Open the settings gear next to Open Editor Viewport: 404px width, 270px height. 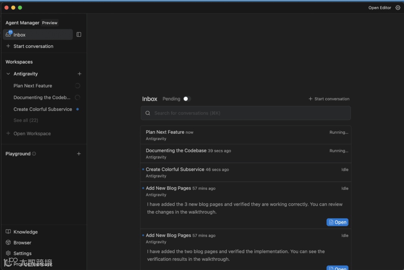pos(398,8)
